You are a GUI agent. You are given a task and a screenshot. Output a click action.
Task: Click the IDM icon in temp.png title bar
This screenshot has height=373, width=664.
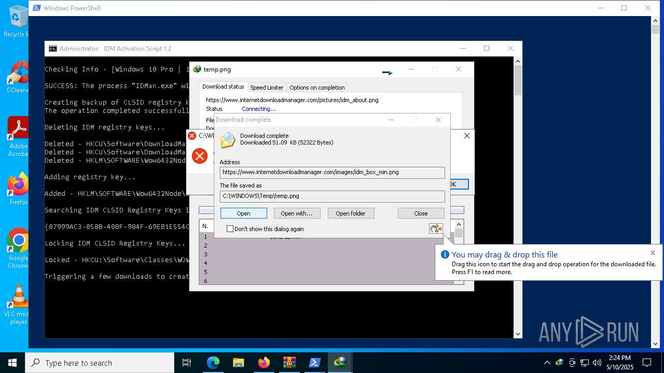(197, 69)
